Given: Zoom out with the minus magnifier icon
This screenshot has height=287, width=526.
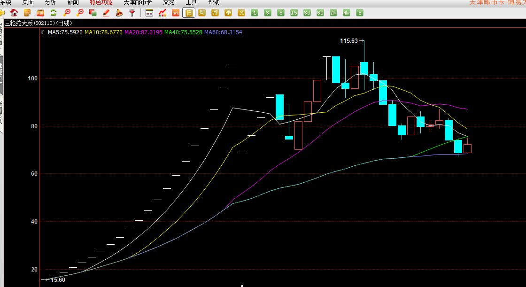Looking at the screenshot, I should tap(80, 13).
